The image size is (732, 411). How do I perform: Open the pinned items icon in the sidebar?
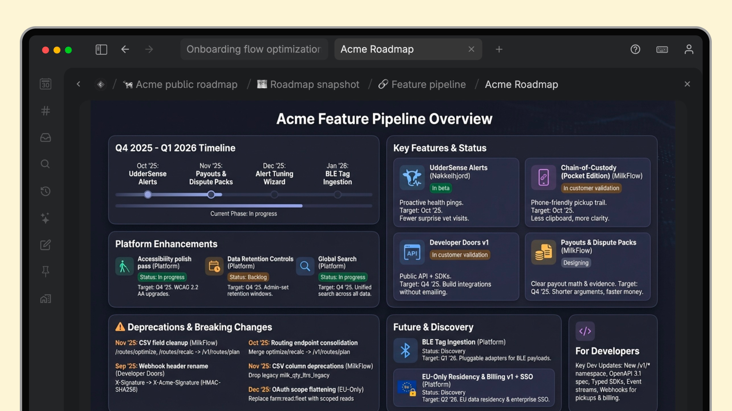45,271
